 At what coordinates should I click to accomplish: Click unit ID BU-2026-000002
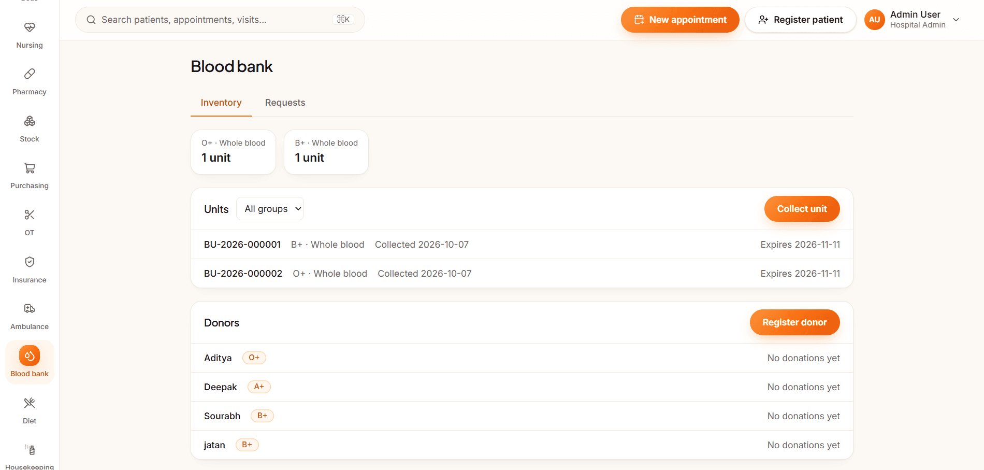pos(243,274)
